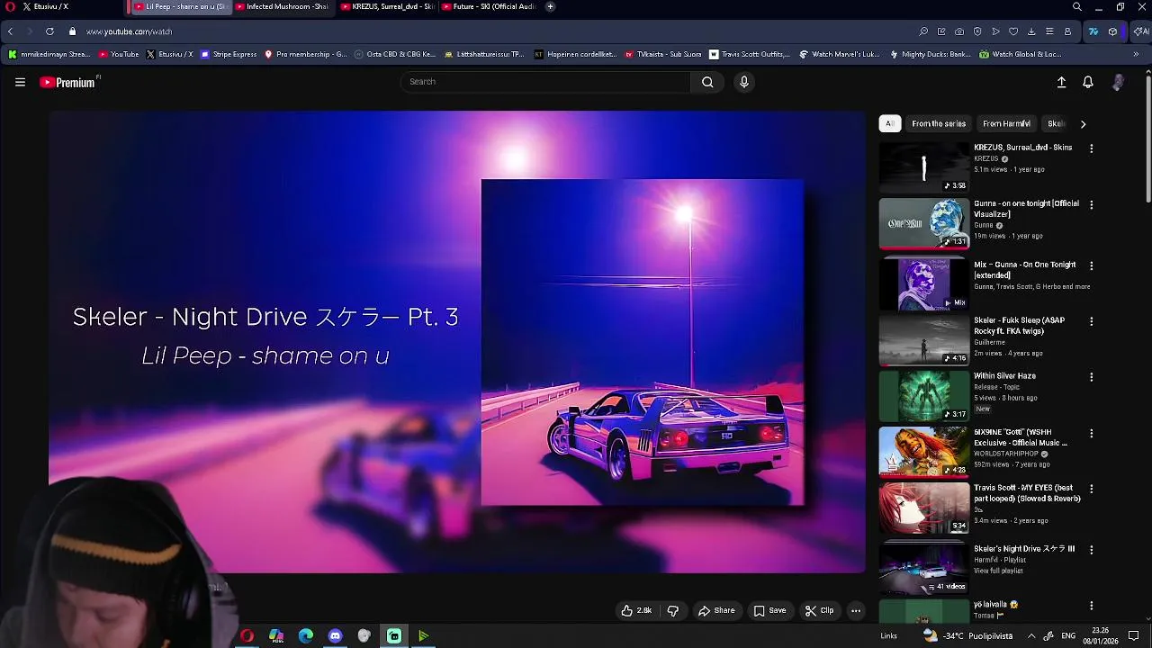Viewport: 1152px width, 648px height.
Task: Go back to previous page
Action: (x=10, y=31)
